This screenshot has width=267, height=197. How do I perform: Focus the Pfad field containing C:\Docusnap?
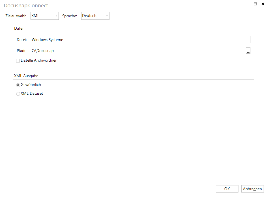coord(138,51)
